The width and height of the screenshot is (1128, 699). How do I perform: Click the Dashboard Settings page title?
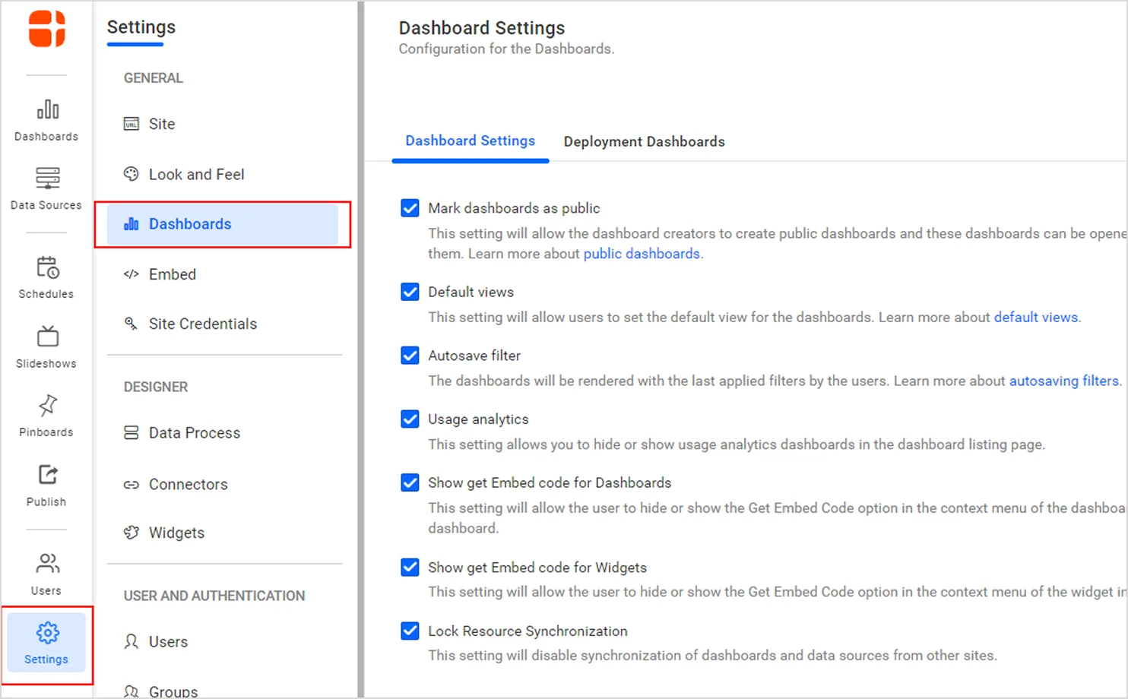coord(482,28)
